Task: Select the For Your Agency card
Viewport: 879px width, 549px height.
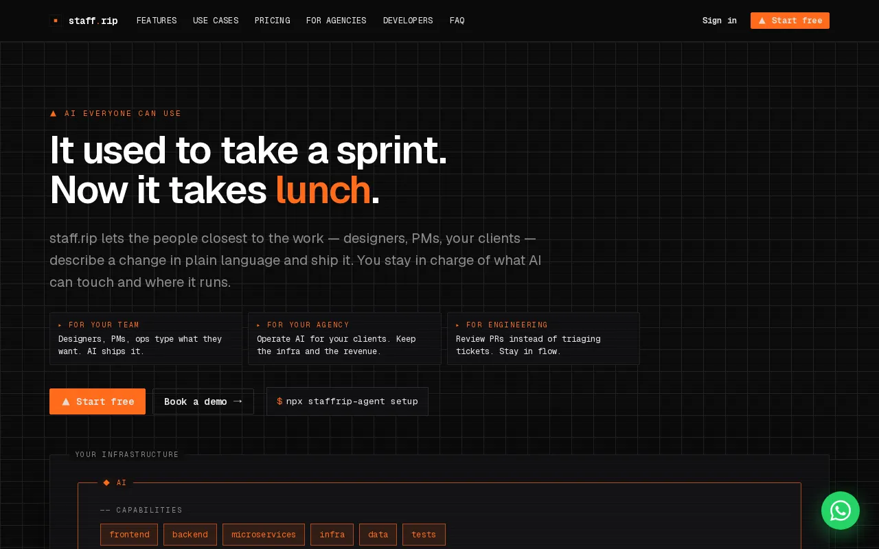Action: pyautogui.click(x=345, y=338)
